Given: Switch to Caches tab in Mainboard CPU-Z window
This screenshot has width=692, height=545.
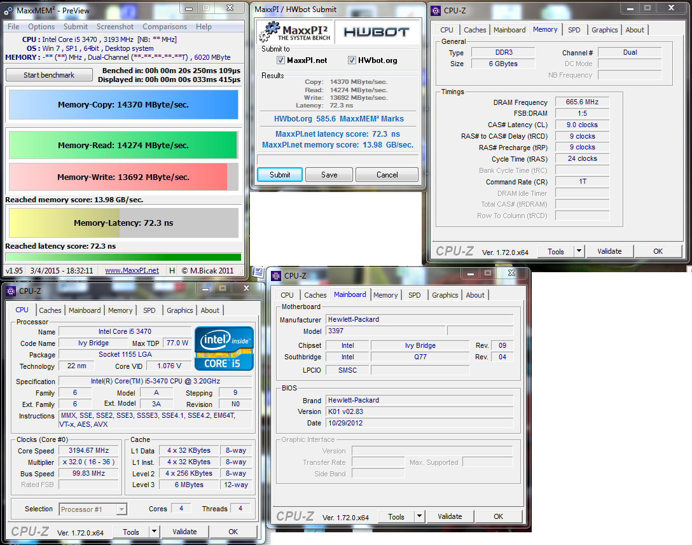Looking at the screenshot, I should point(315,295).
